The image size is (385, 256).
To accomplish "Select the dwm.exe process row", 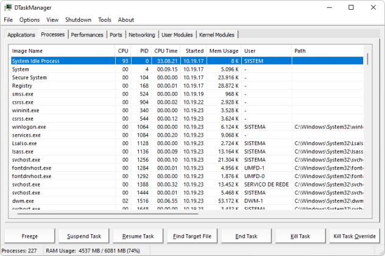I will coord(187,201).
